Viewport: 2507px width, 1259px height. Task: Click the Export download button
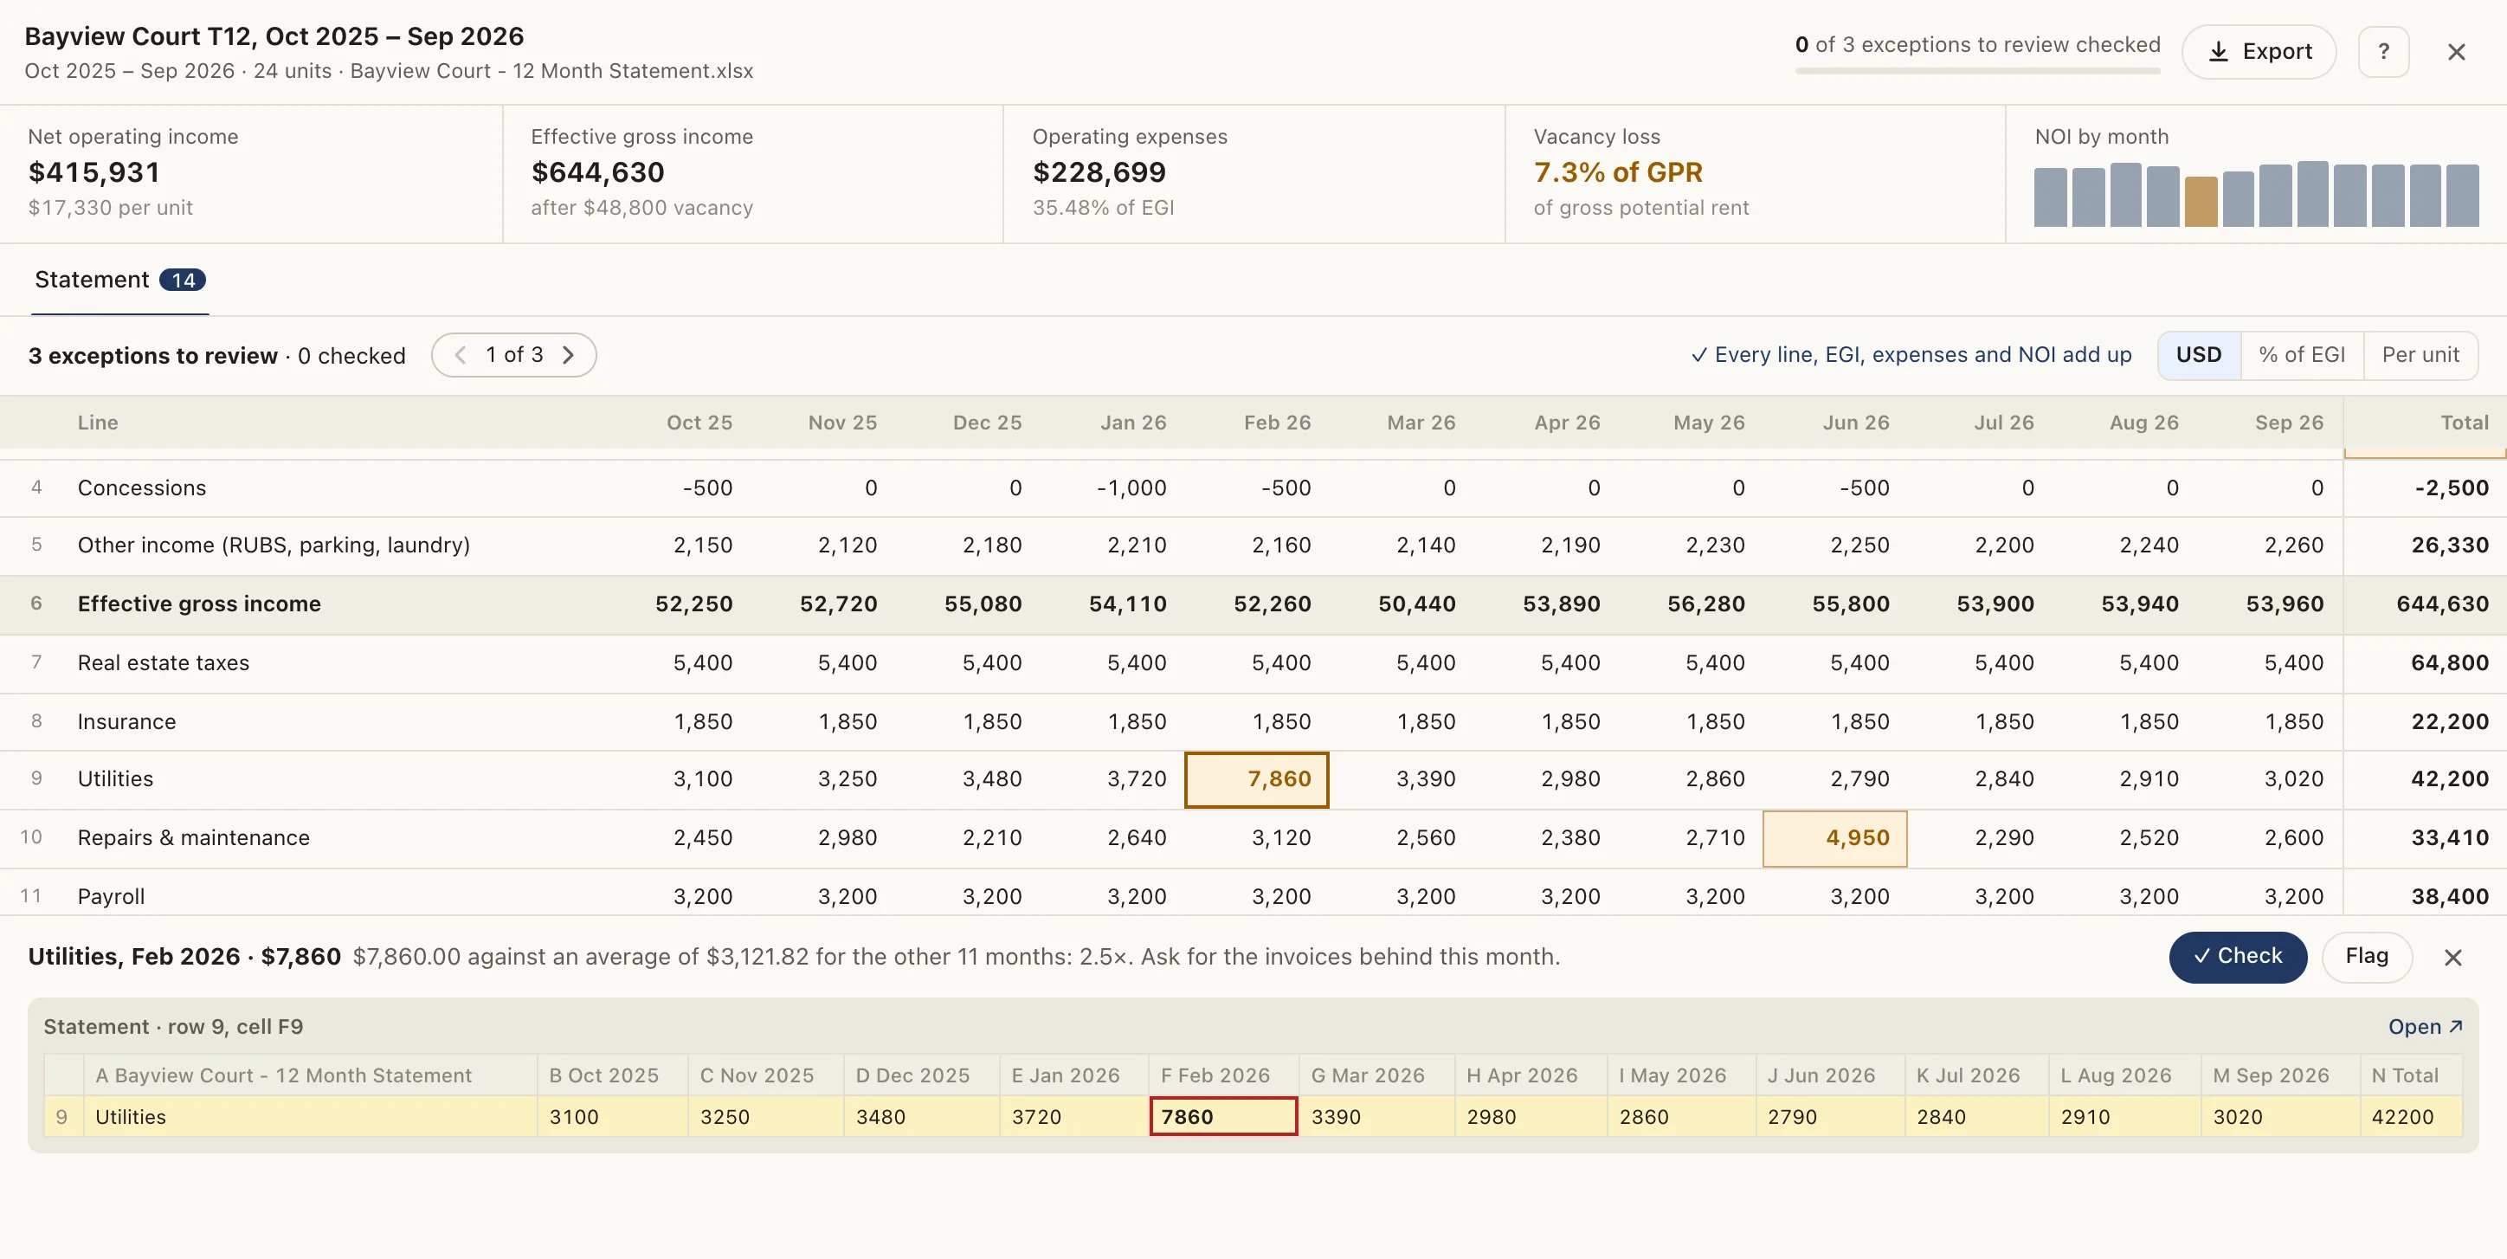[2258, 52]
